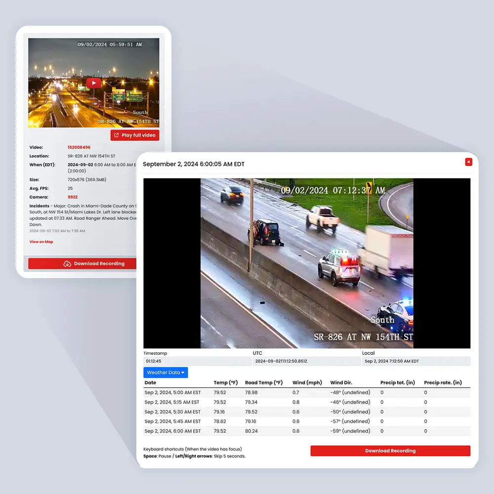Click the Road Temp (°F) column header
The image size is (494, 494).
point(264,383)
